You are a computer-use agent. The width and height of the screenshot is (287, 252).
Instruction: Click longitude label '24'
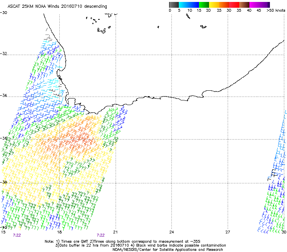[x=171, y=232]
